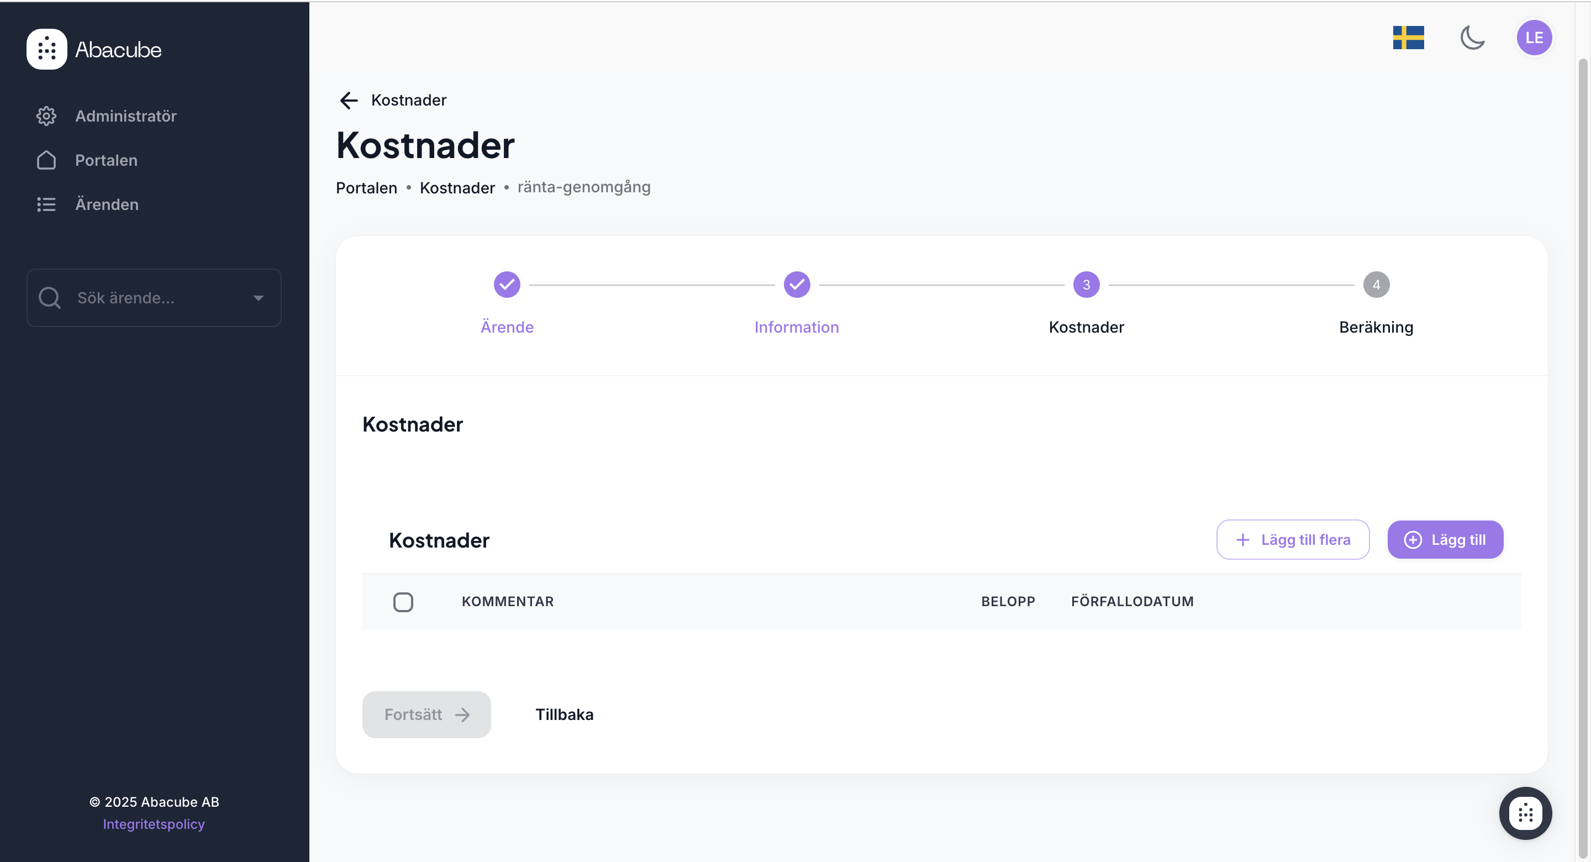Click the back arrow next to Kostnader
The height and width of the screenshot is (862, 1591).
(x=349, y=100)
